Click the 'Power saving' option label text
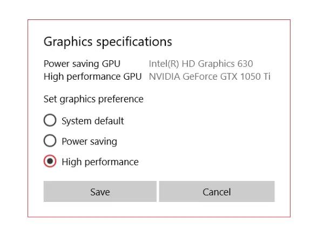 [x=90, y=142]
